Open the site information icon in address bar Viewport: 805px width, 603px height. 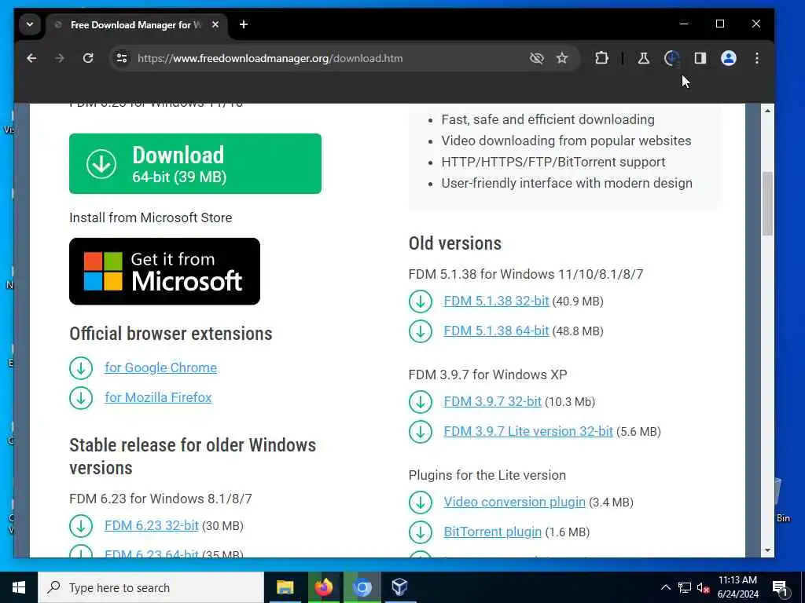point(122,58)
